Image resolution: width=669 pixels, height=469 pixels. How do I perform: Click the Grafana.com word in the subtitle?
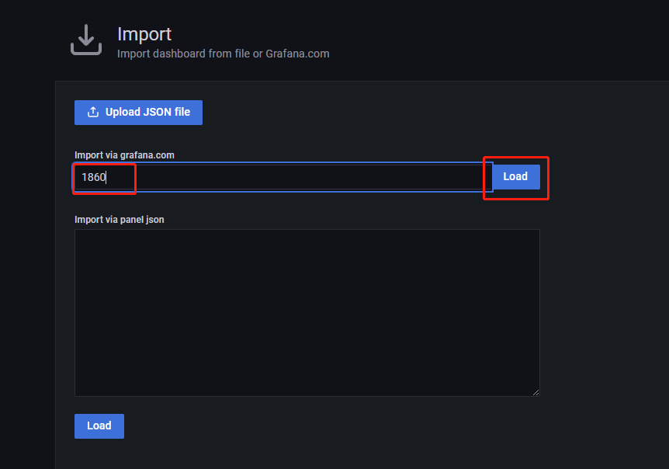[x=297, y=54]
